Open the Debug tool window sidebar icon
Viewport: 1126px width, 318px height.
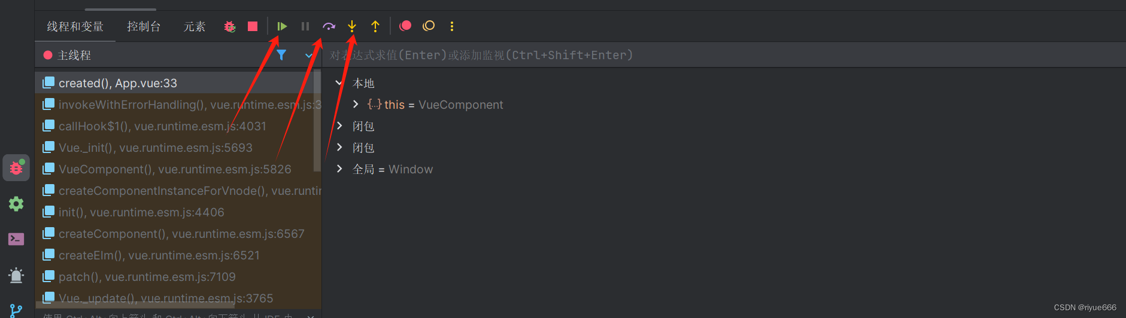(x=16, y=168)
